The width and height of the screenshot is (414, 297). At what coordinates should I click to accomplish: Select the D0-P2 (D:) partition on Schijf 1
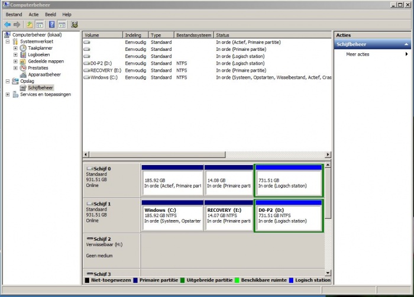[289, 217]
